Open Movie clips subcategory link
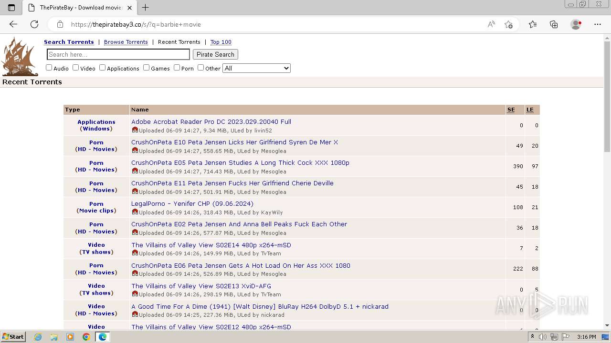Image resolution: width=611 pixels, height=343 pixels. coord(96,211)
